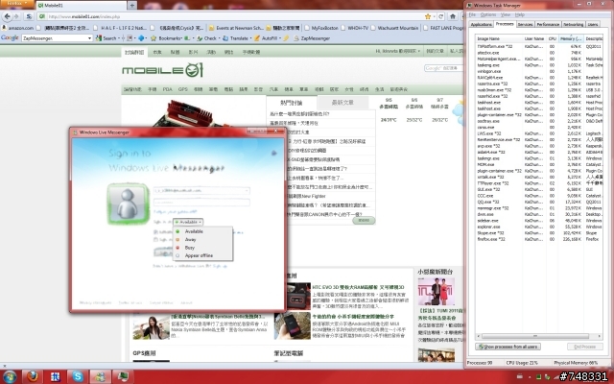Open Task Manager File menu
The width and height of the screenshot is (614, 384).
pyautogui.click(x=472, y=14)
